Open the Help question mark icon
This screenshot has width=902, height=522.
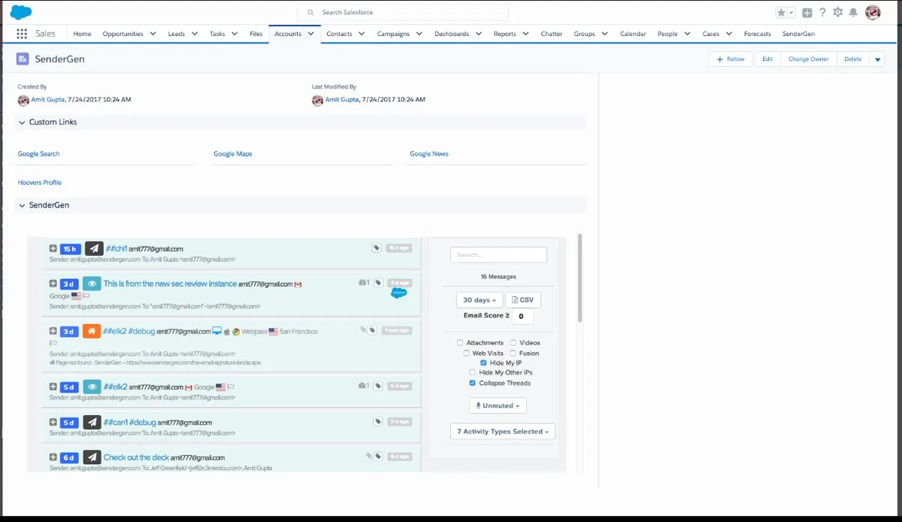[x=822, y=13]
